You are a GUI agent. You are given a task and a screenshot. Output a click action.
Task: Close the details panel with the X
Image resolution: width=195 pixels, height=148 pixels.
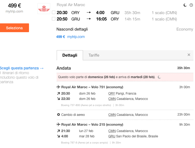click(x=189, y=55)
